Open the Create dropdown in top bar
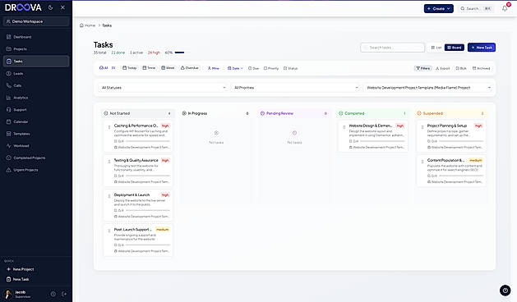Image resolution: width=517 pixels, height=302 pixels. coord(439,8)
